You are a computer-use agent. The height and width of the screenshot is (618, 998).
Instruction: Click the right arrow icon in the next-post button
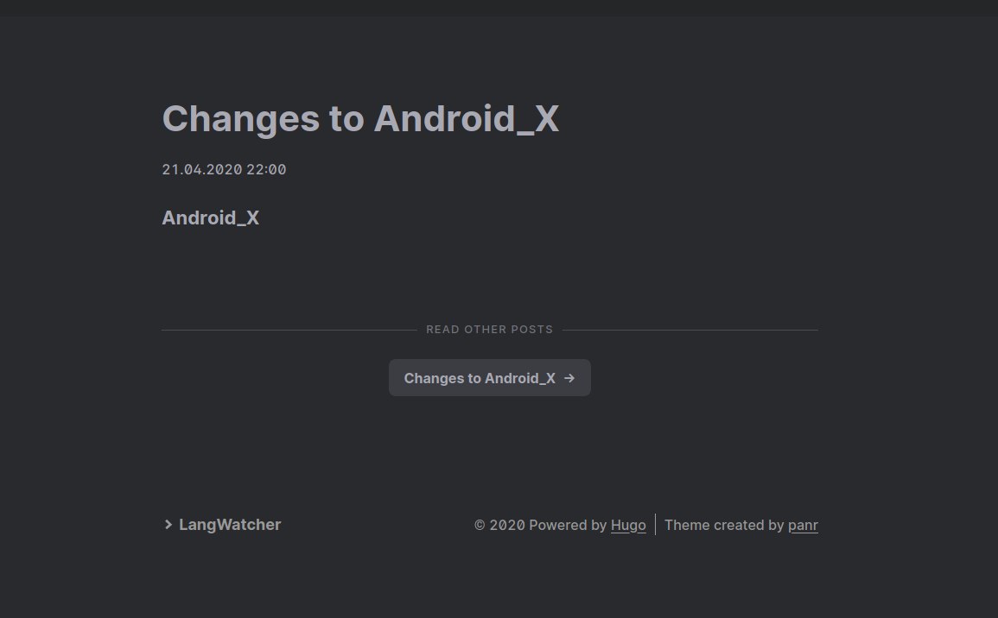click(x=569, y=378)
